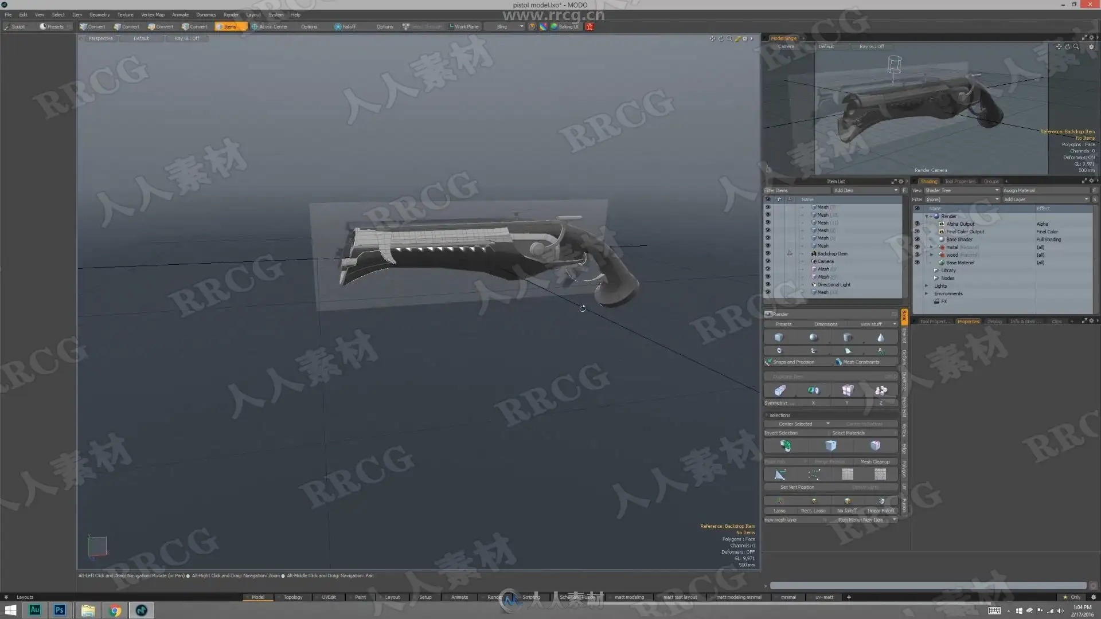Click the Action Center toolbar icon
This screenshot has height=619, width=1101.
(255, 26)
